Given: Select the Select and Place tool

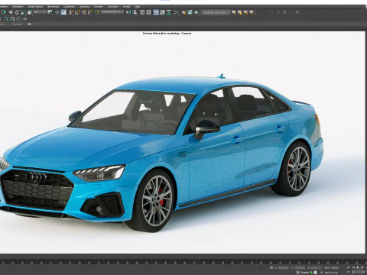Looking at the screenshot, I should (30, 12).
